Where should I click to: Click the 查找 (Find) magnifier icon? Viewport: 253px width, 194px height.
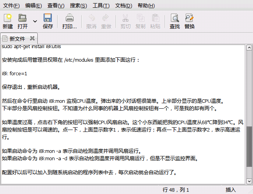[175, 18]
